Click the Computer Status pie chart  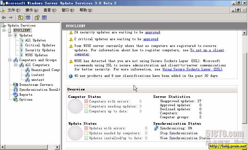pyautogui.click(x=75, y=106)
